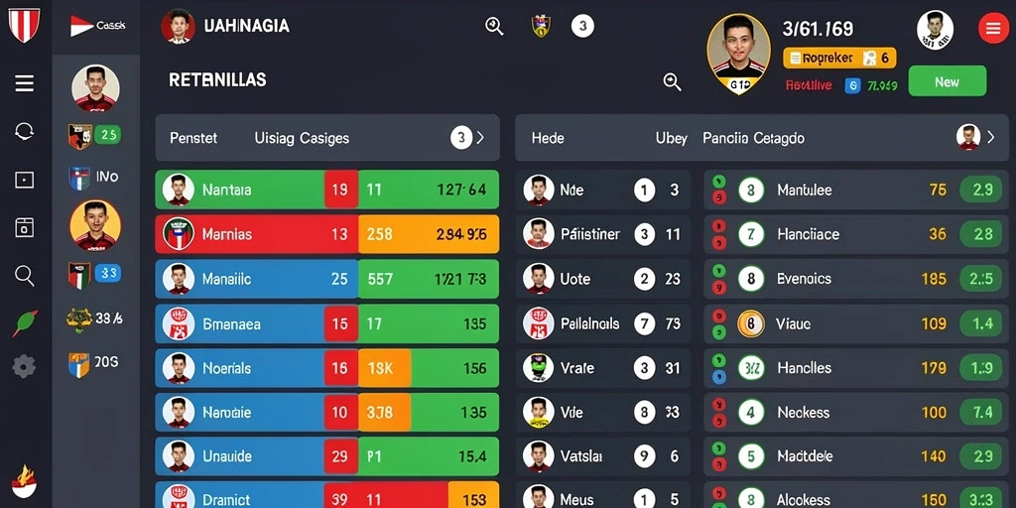
Task: Click the search magnifier in the left sidebar
Action: coord(24,276)
